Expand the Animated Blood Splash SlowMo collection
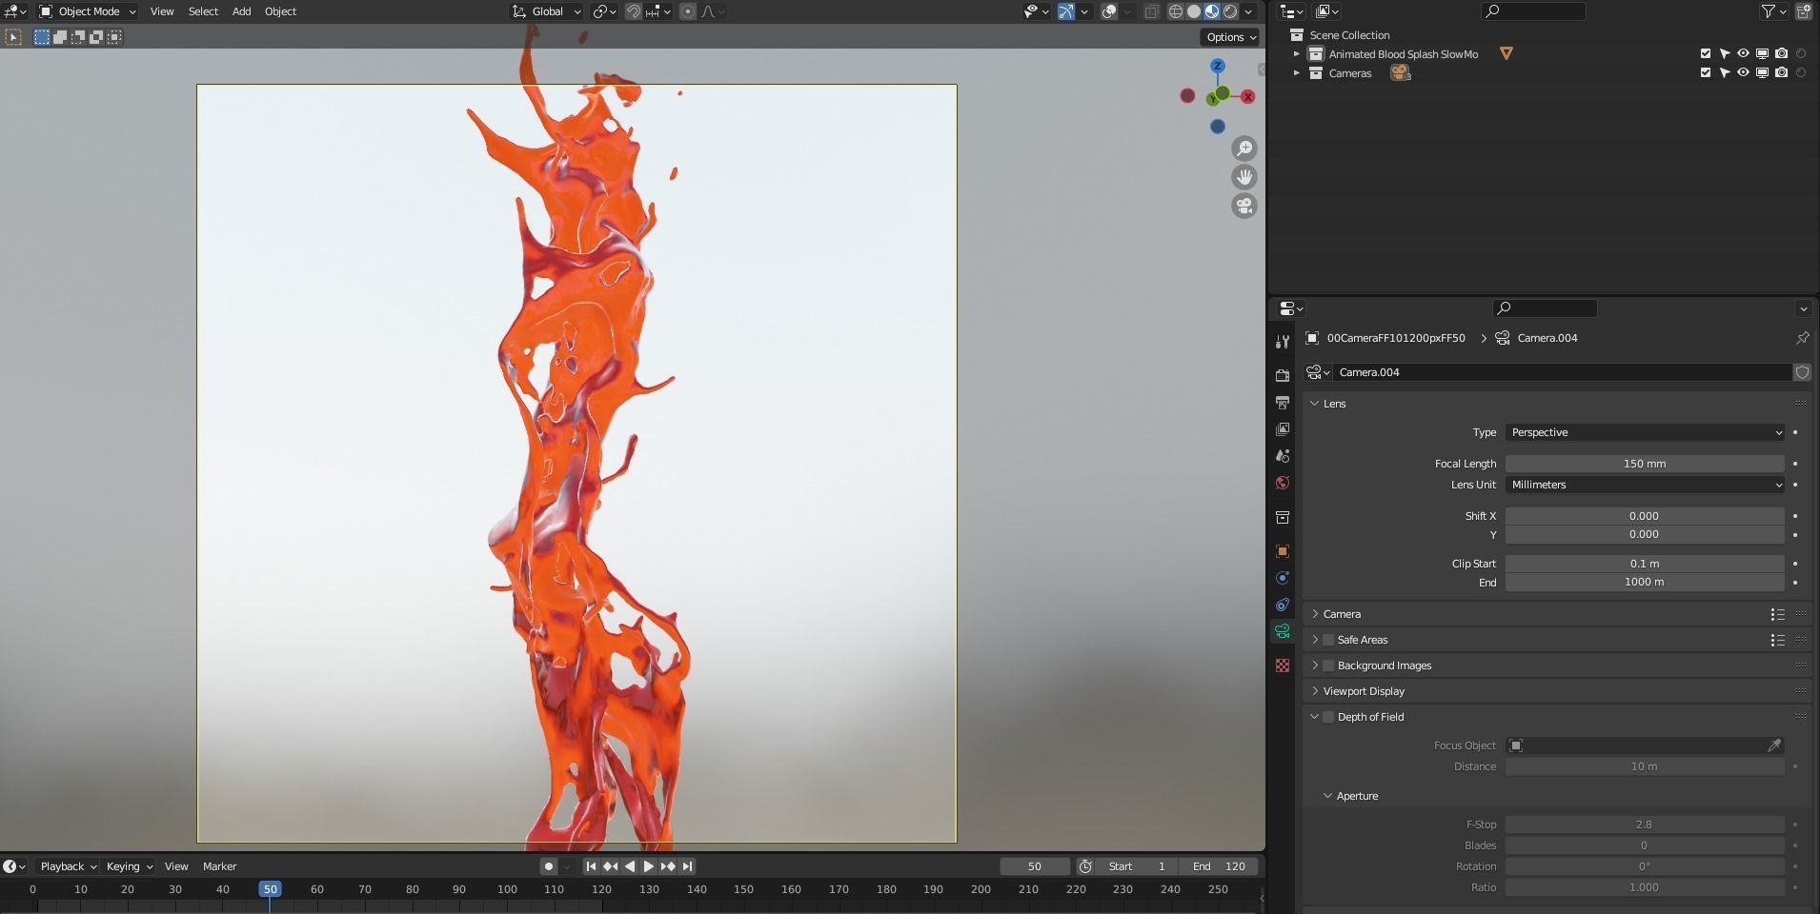Viewport: 1820px width, 914px height. (x=1296, y=54)
